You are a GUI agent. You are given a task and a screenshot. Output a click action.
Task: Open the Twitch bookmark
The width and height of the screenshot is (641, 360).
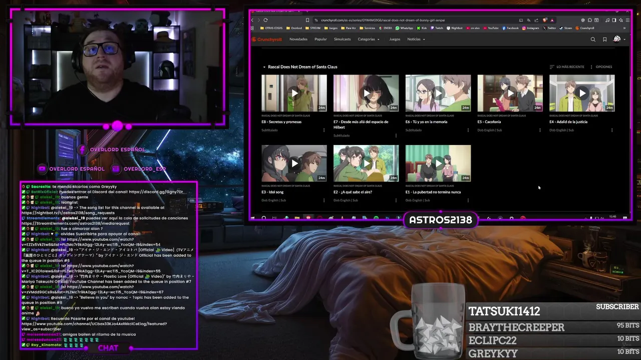click(x=436, y=28)
